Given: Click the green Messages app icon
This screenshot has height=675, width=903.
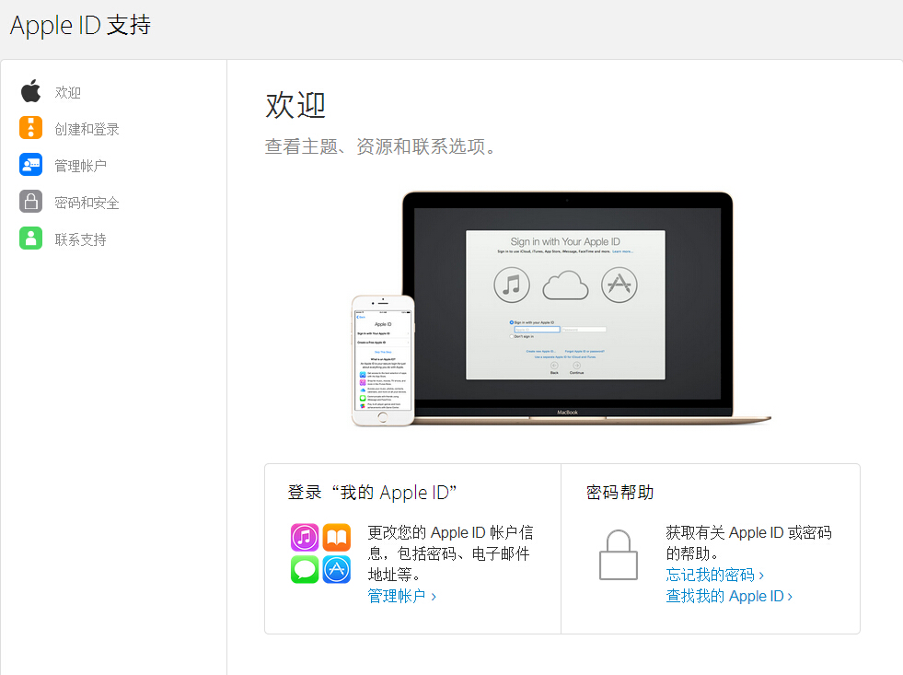Looking at the screenshot, I should (x=305, y=569).
